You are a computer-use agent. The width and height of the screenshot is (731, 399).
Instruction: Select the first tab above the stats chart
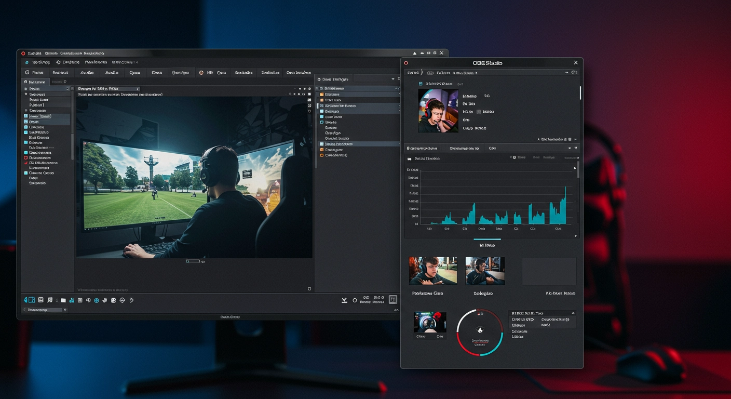[x=423, y=148]
